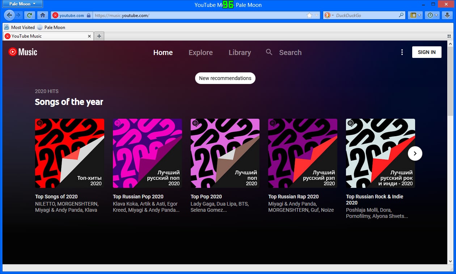
Task: Click the magnifier icon in the search box
Action: click(401, 15)
